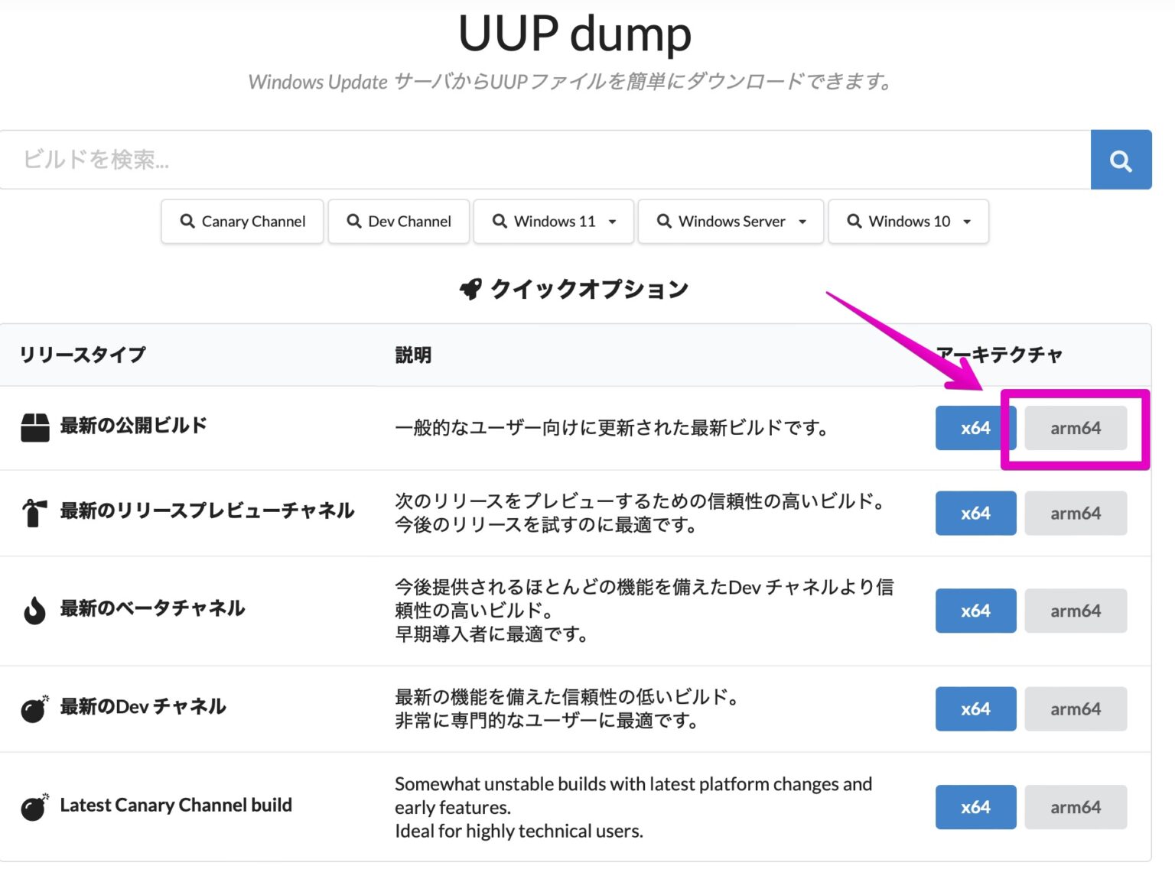
Task: Expand the Windows 10 dropdown
Action: [x=965, y=222]
